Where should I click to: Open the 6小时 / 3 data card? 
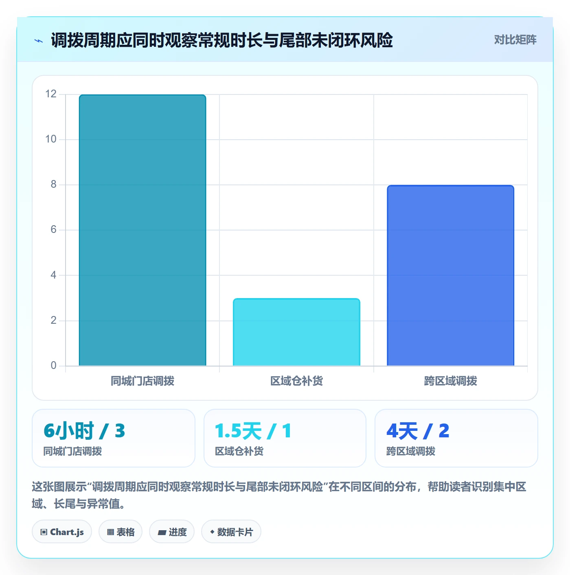[114, 438]
